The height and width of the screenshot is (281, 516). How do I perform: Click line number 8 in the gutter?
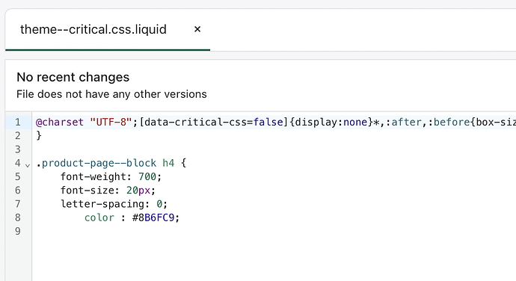pos(18,217)
